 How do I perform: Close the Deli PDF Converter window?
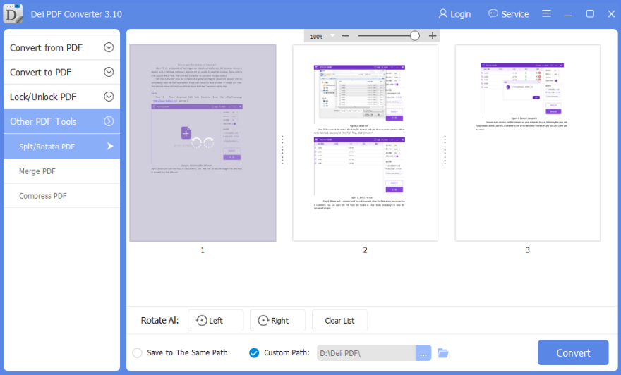coord(611,14)
